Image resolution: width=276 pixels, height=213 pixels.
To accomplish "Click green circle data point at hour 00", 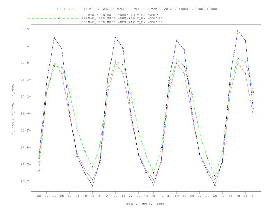I will point(39,171).
